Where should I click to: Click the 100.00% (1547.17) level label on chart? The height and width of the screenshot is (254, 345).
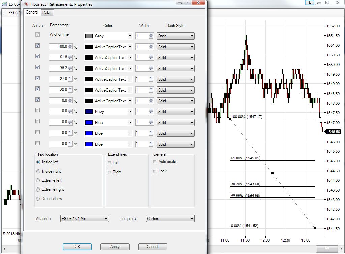(x=247, y=117)
